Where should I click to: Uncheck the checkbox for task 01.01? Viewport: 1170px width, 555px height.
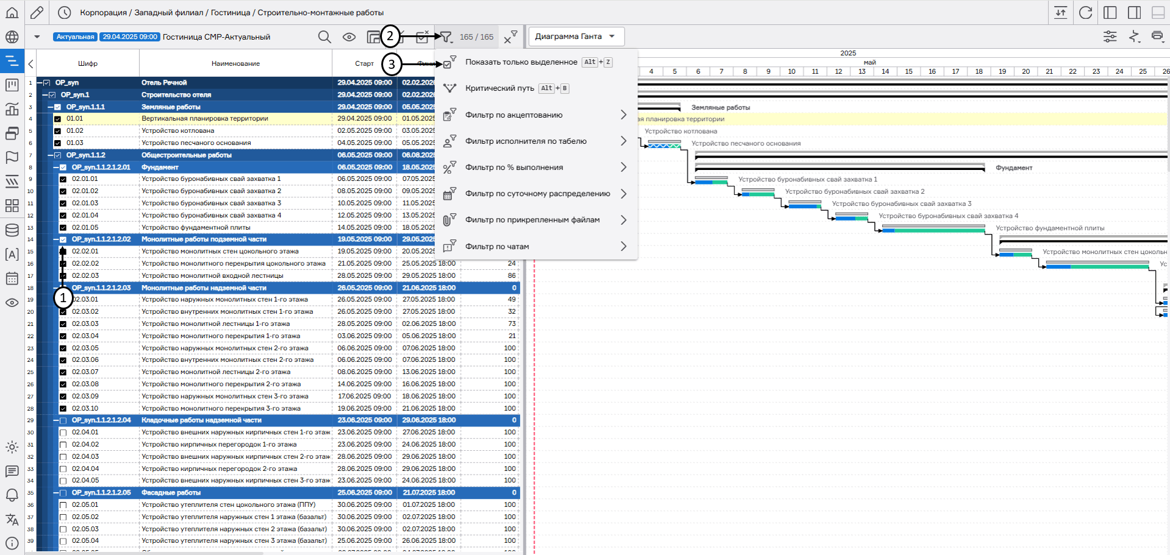pos(58,119)
